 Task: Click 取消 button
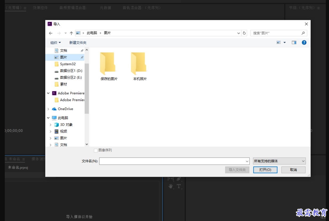tap(293, 170)
